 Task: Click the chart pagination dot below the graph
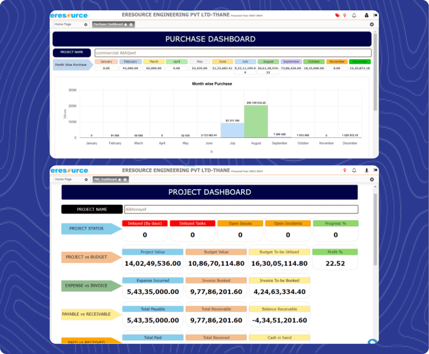[211, 152]
